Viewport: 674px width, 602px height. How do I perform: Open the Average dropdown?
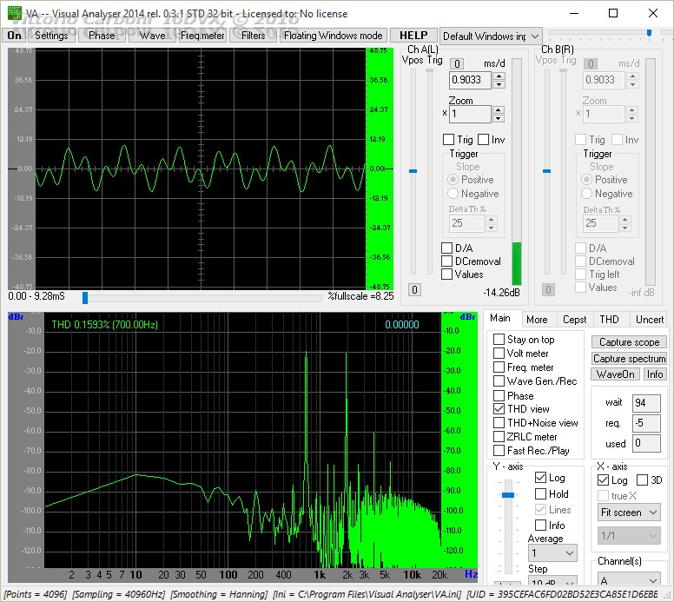(552, 553)
